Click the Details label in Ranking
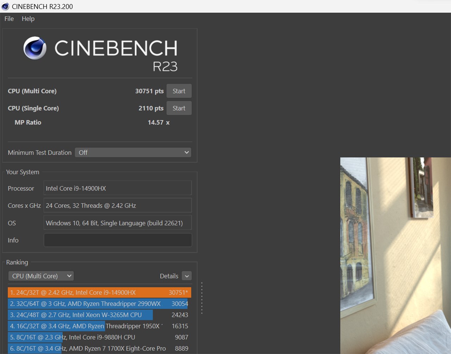The width and height of the screenshot is (451, 354). click(169, 276)
